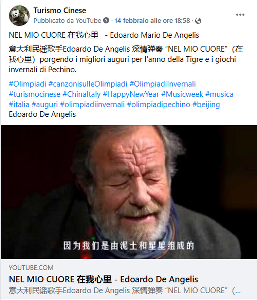Click the Turismo Cinese panda profile picture
This screenshot has width=257, height=300.
click(x=19, y=15)
